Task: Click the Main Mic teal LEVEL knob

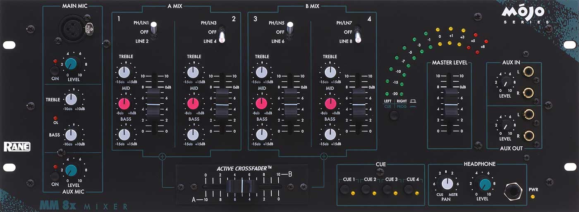Action: click(x=71, y=63)
